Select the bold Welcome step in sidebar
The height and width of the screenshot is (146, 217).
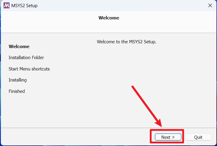[x=19, y=46]
